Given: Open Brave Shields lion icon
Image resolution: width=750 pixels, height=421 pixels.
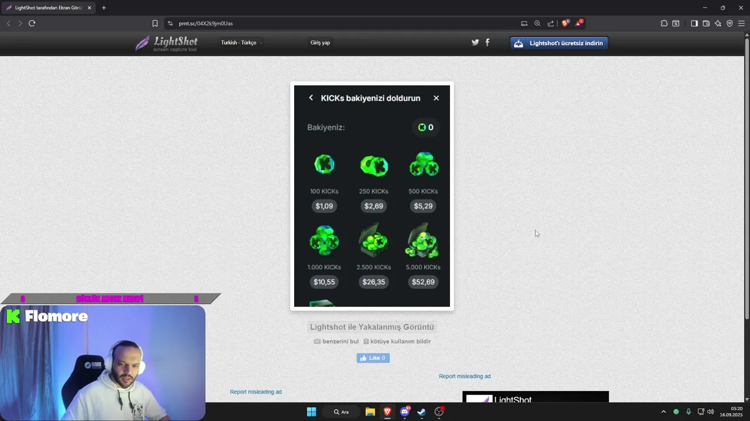Looking at the screenshot, I should click(x=565, y=23).
